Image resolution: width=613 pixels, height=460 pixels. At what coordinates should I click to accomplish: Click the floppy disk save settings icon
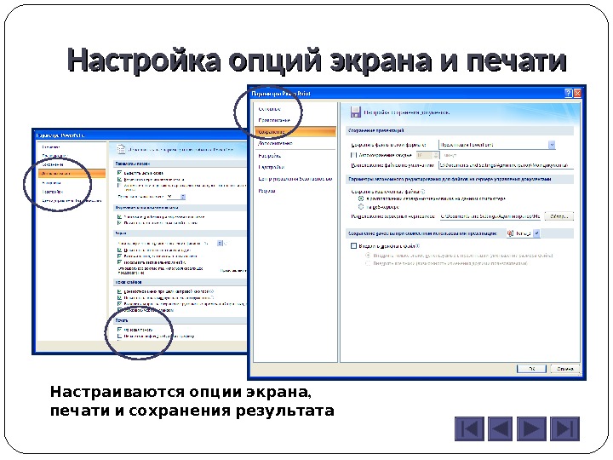[355, 112]
